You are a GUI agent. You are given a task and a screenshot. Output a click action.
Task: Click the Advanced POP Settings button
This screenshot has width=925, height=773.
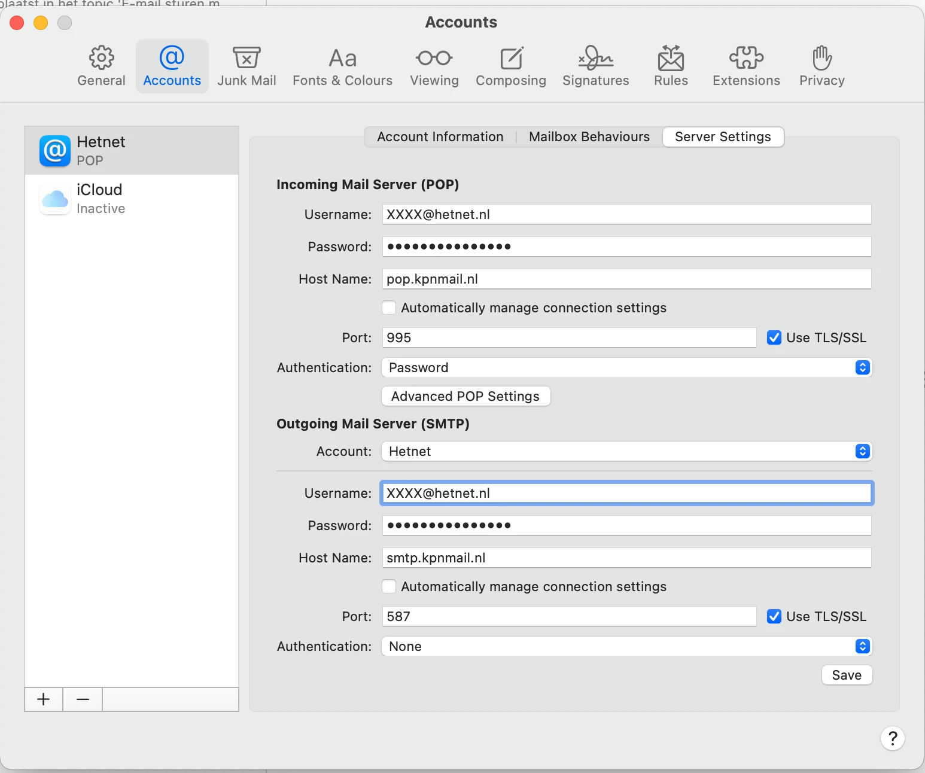(x=465, y=396)
